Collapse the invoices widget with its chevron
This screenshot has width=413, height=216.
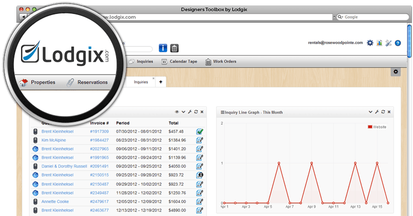coord(183,112)
